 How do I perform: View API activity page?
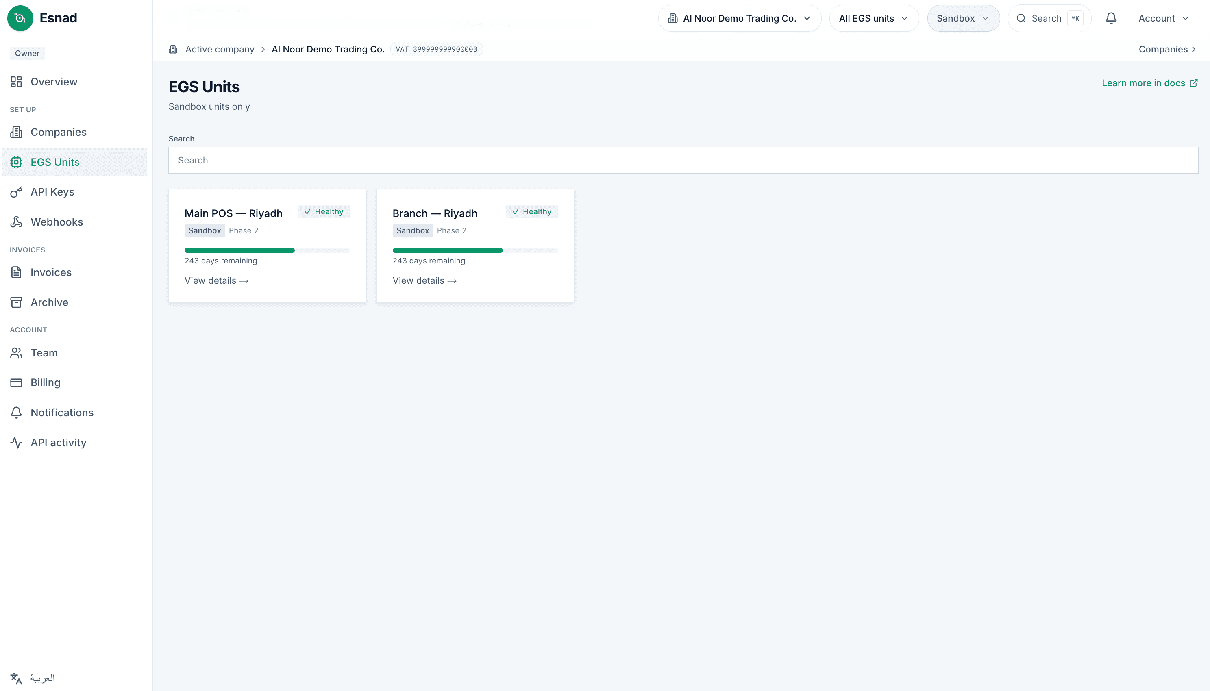point(74,443)
